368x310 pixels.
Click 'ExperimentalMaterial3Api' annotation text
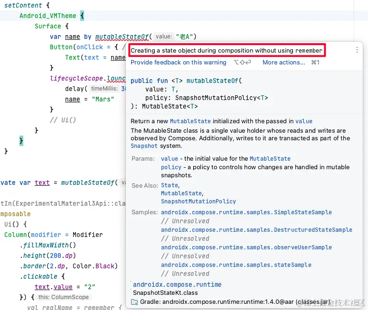point(61,203)
